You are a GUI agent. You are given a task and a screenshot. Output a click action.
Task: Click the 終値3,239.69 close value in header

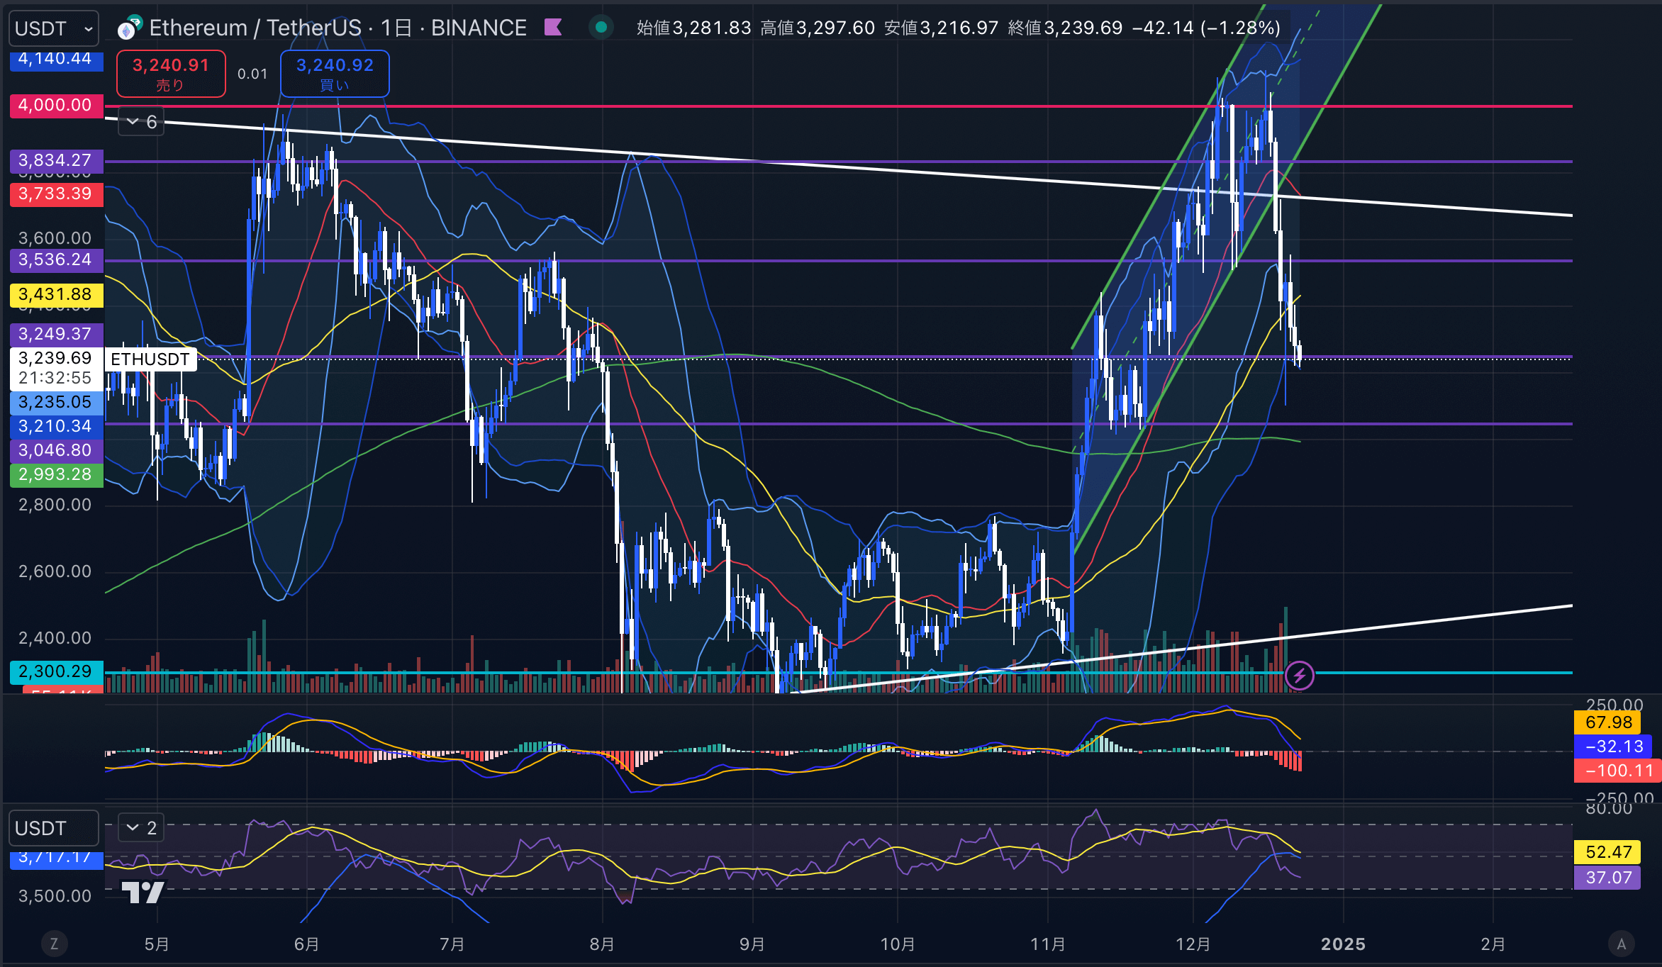(x=1066, y=28)
